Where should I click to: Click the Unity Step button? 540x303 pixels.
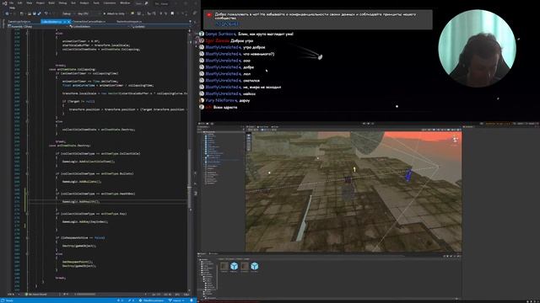pyautogui.click(x=373, y=124)
